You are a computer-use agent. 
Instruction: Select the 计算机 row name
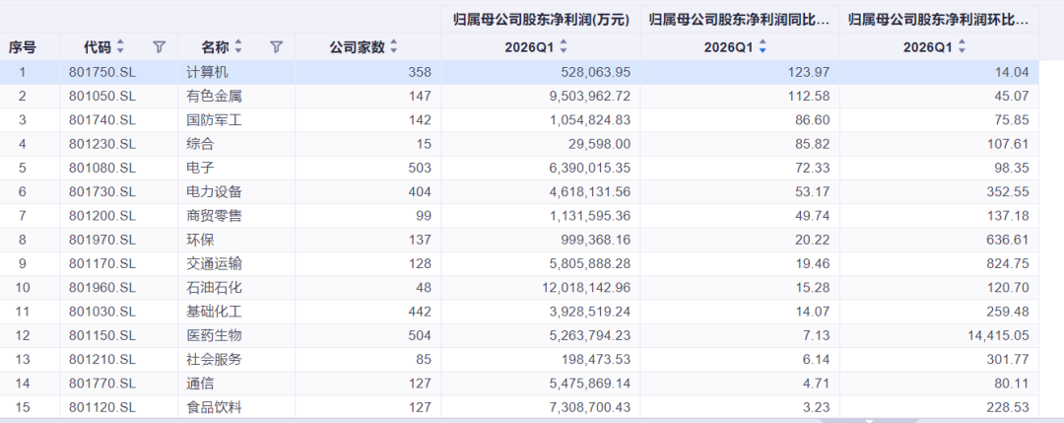coord(207,72)
